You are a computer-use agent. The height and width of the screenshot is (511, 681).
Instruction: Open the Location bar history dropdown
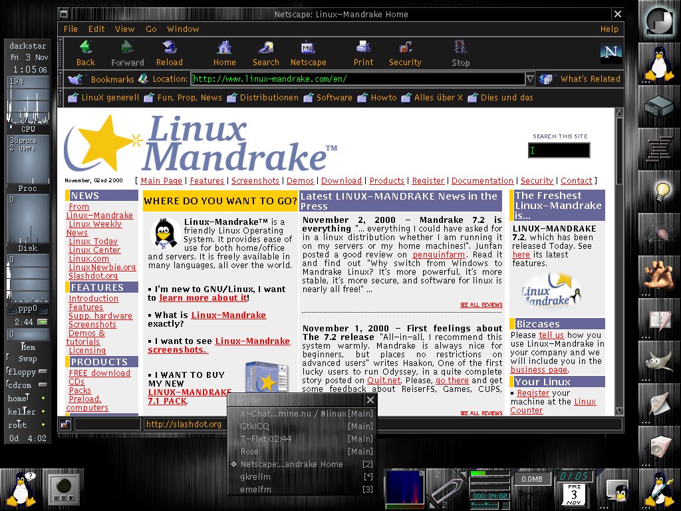click(530, 79)
